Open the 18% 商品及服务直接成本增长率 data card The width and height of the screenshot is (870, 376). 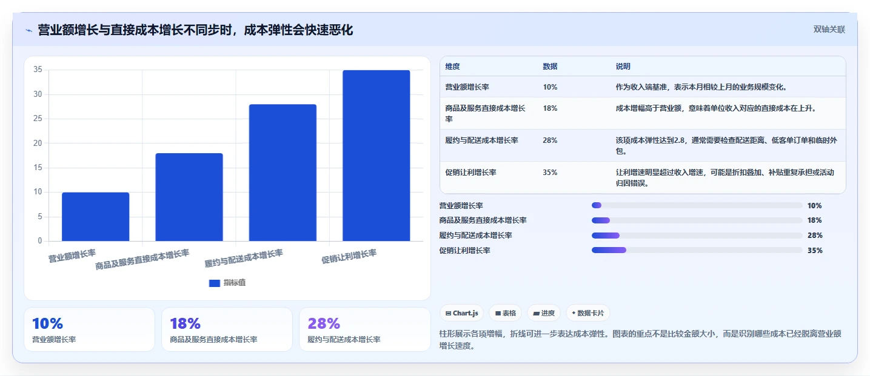point(227,329)
